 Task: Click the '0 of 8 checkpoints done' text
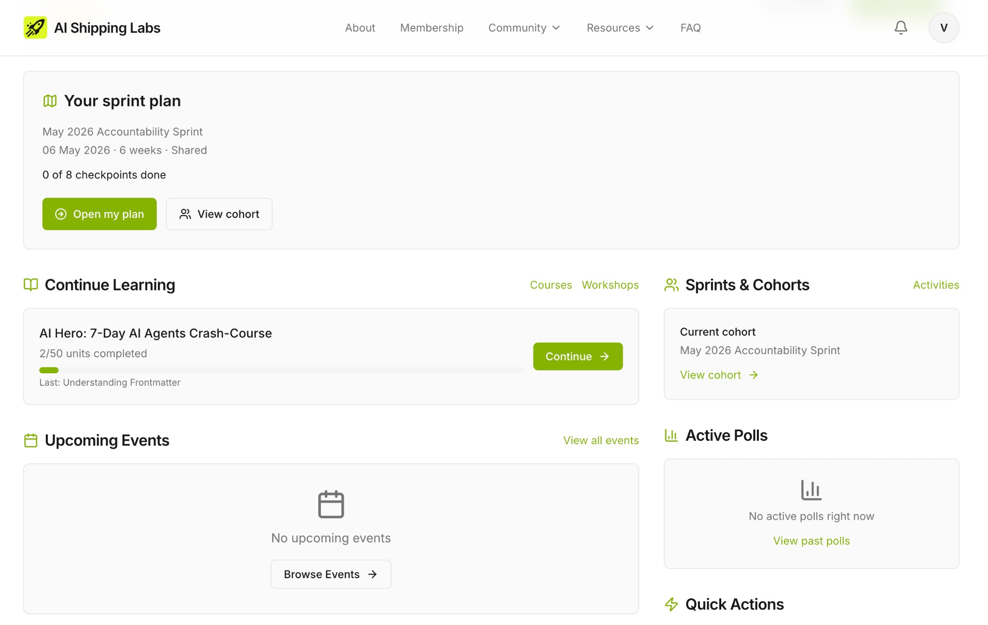pyautogui.click(x=104, y=175)
